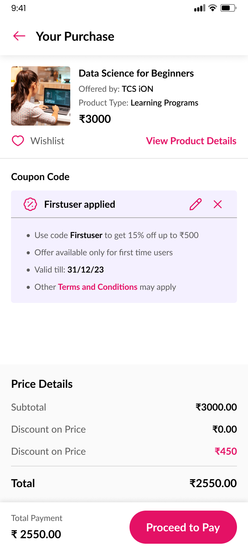This screenshot has height=552, width=248.
Task: Tap the Data Science for Beginners title
Action: pyautogui.click(x=136, y=73)
